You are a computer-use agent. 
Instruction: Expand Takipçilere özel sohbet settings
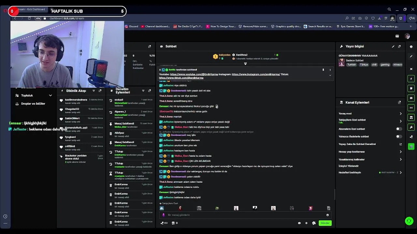coord(370,121)
